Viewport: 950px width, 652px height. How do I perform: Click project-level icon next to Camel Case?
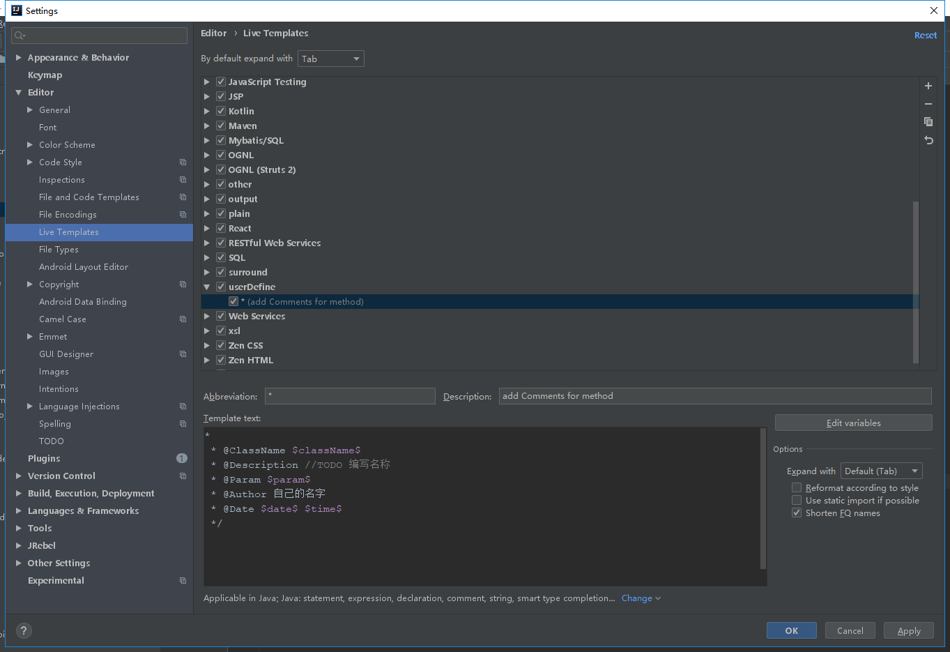(183, 319)
